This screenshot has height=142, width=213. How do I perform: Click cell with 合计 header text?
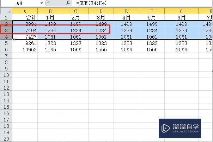pos(25,17)
